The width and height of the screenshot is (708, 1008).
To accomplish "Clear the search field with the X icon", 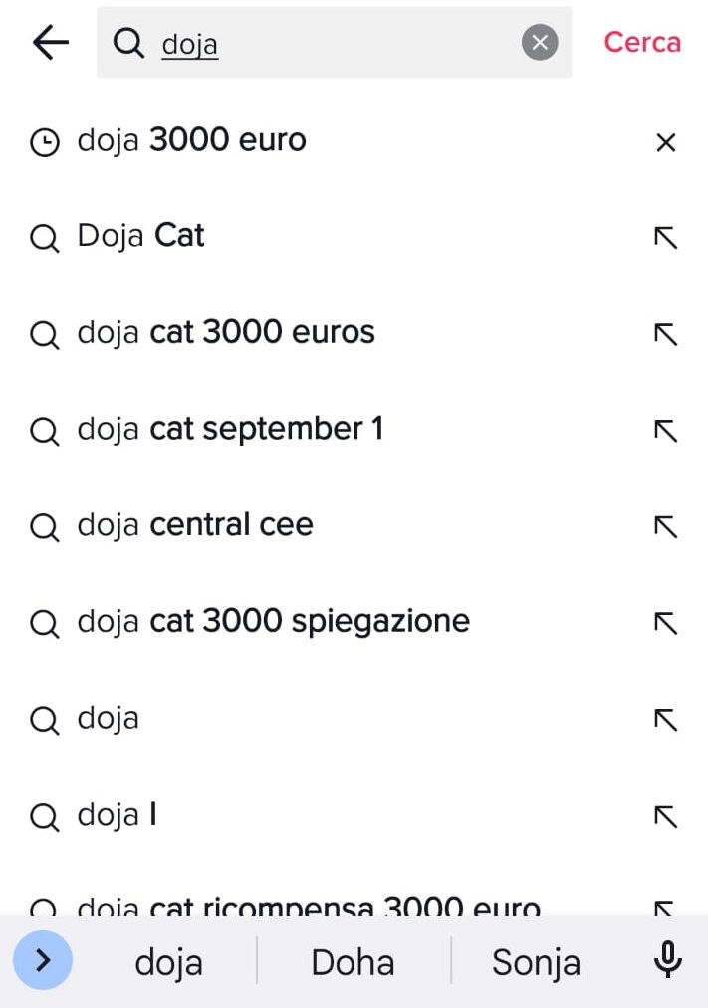I will pyautogui.click(x=539, y=42).
